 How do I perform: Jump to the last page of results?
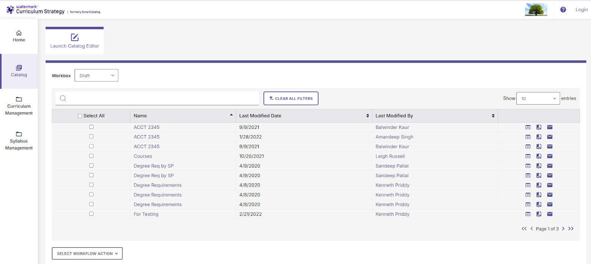[x=571, y=229]
